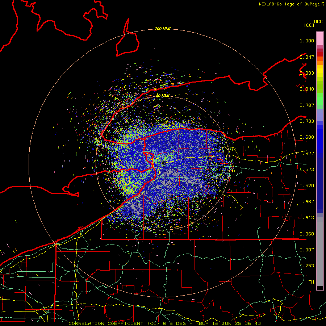Click the 0.307 legend value
This screenshot has height=326, width=326.
coord(307,250)
